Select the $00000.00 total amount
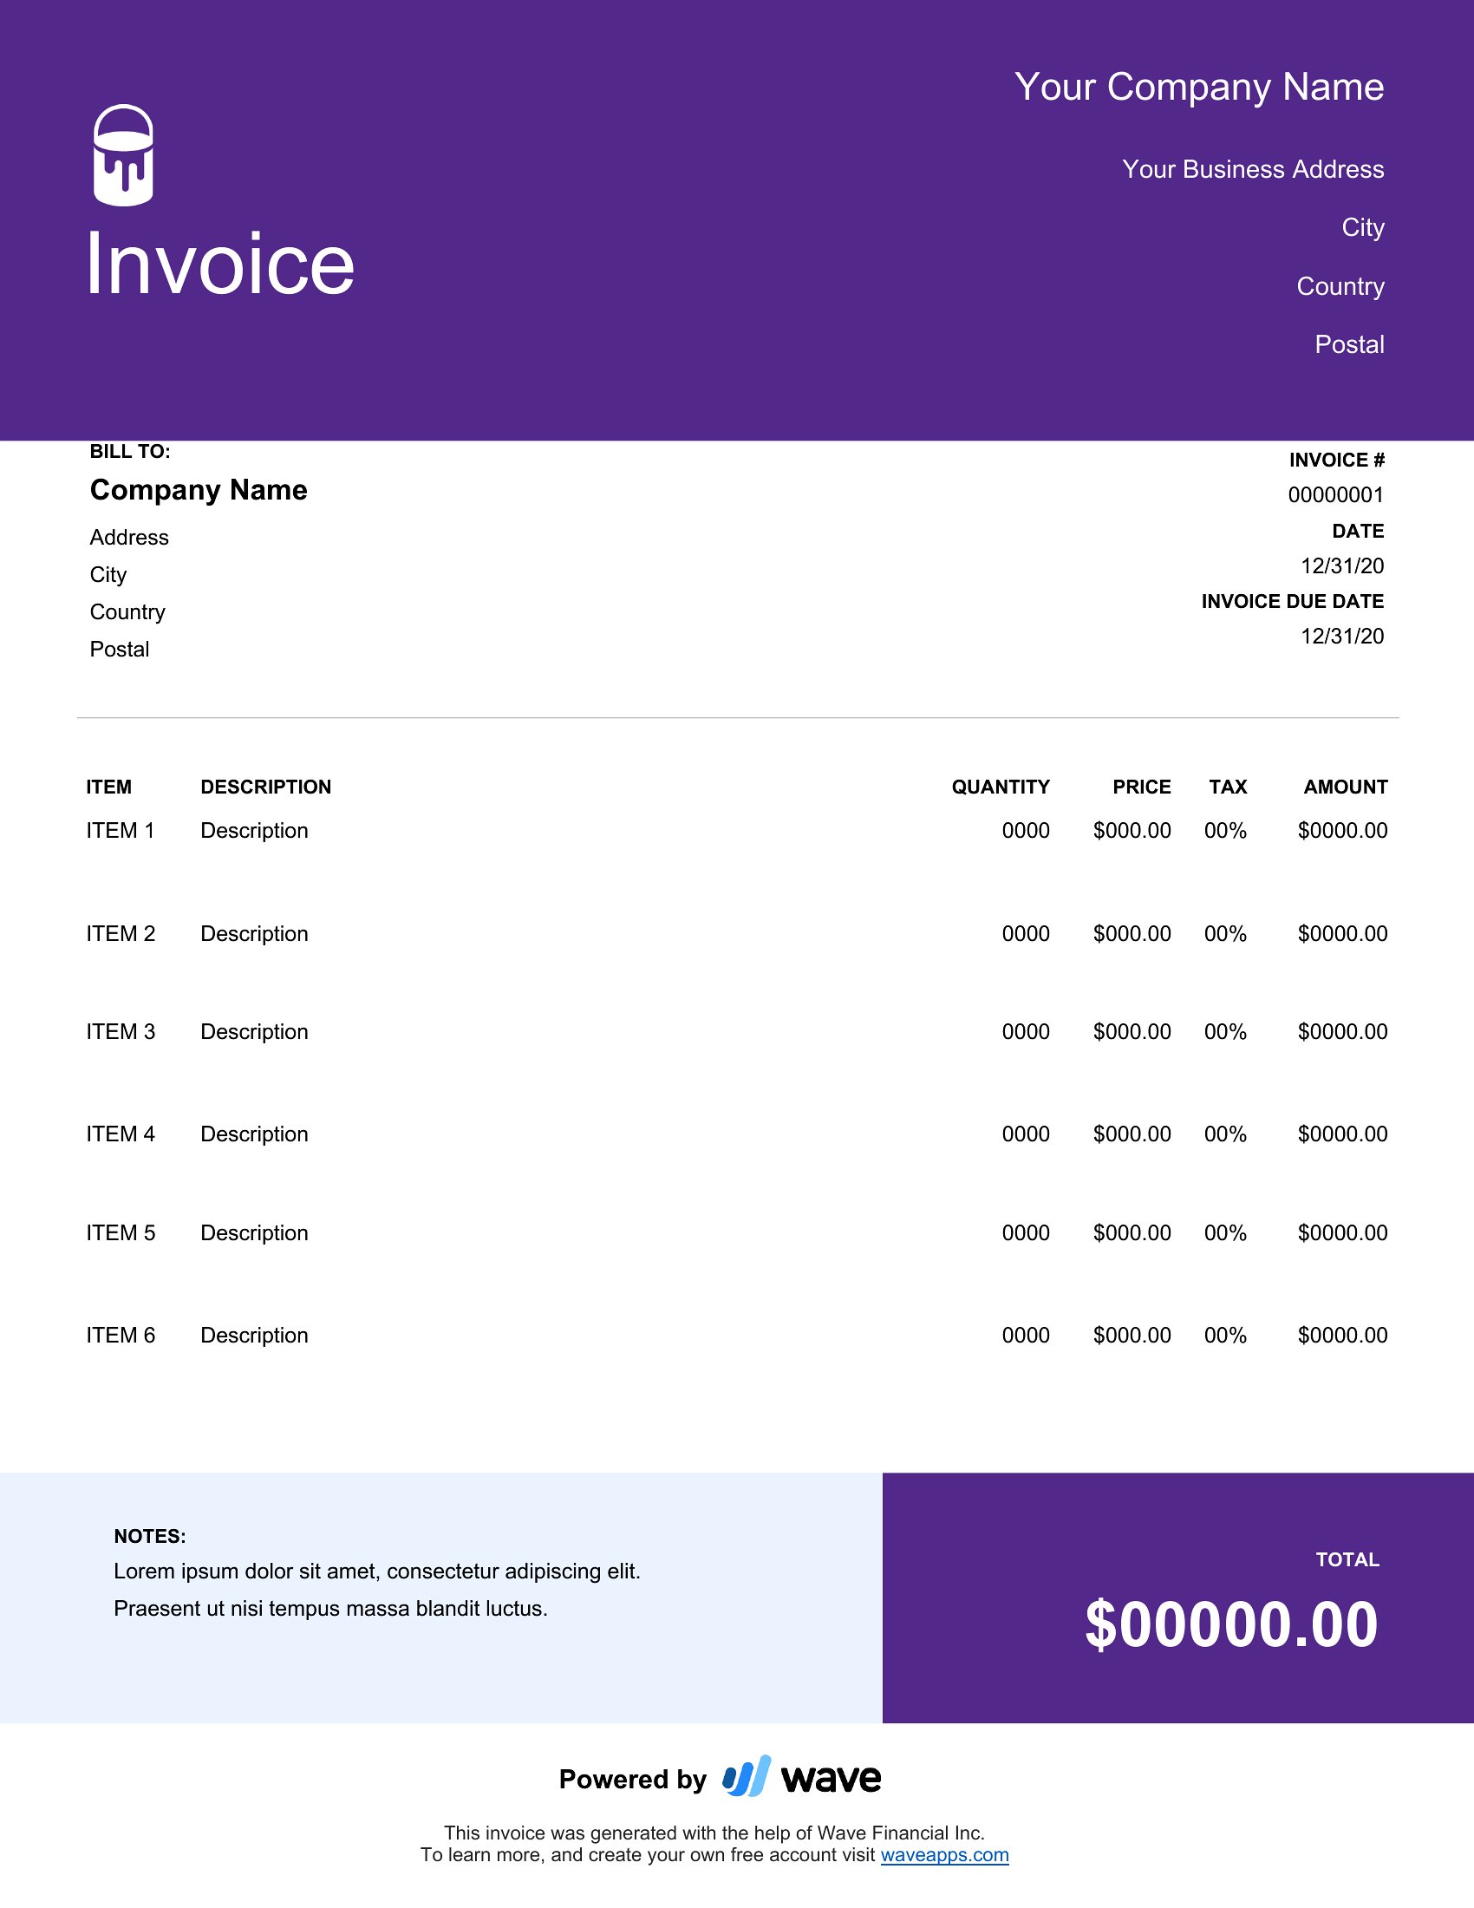Viewport: 1474px width, 1908px height. pos(1231,1625)
